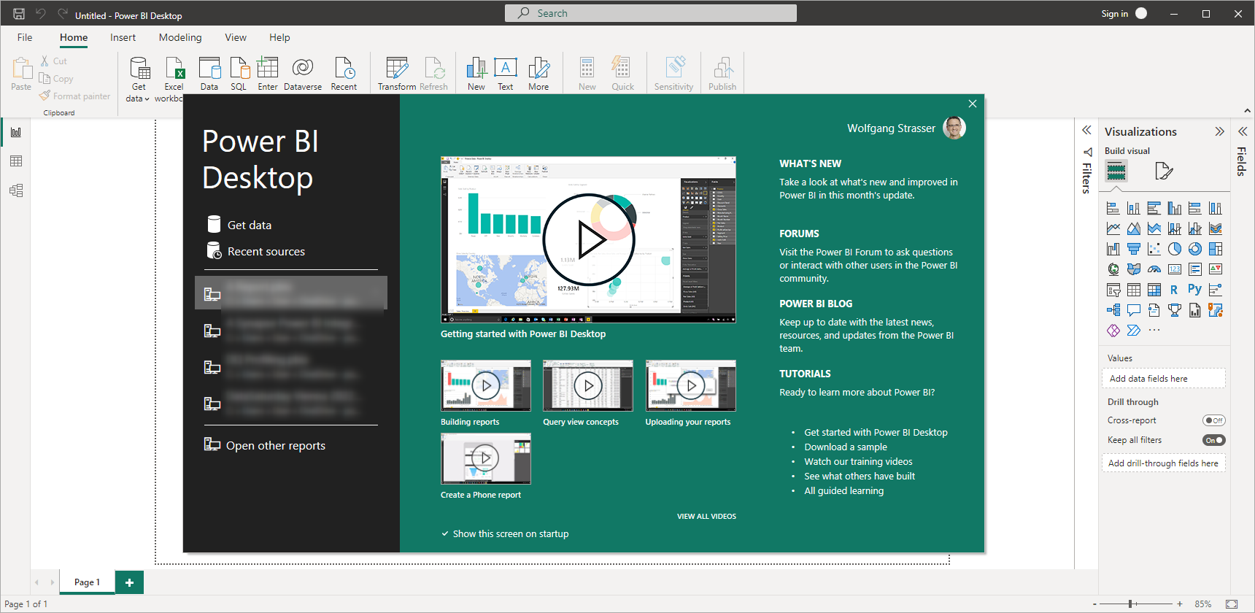The height and width of the screenshot is (613, 1255).
Task: Select the stacked bar chart visual
Action: click(x=1113, y=209)
